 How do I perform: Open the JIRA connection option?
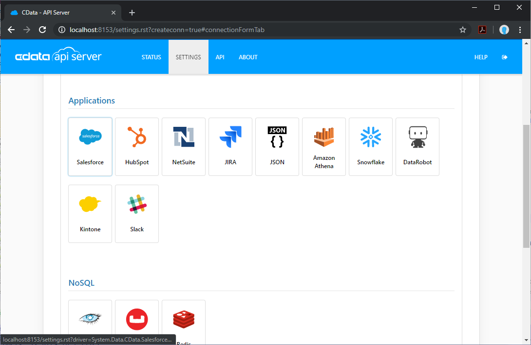pyautogui.click(x=230, y=146)
